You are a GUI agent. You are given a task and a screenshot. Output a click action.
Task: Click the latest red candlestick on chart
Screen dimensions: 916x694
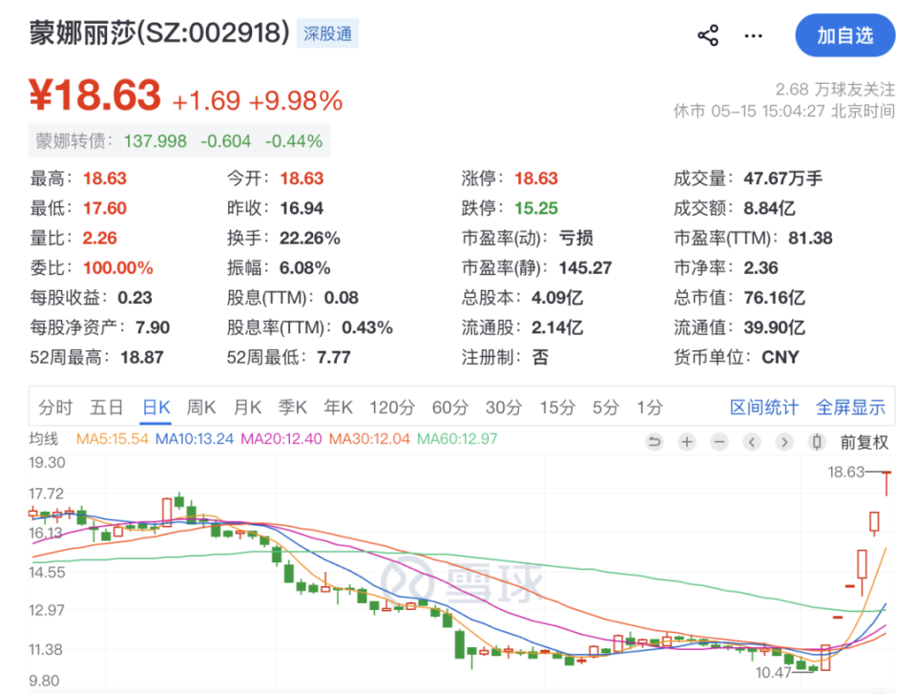(x=886, y=483)
